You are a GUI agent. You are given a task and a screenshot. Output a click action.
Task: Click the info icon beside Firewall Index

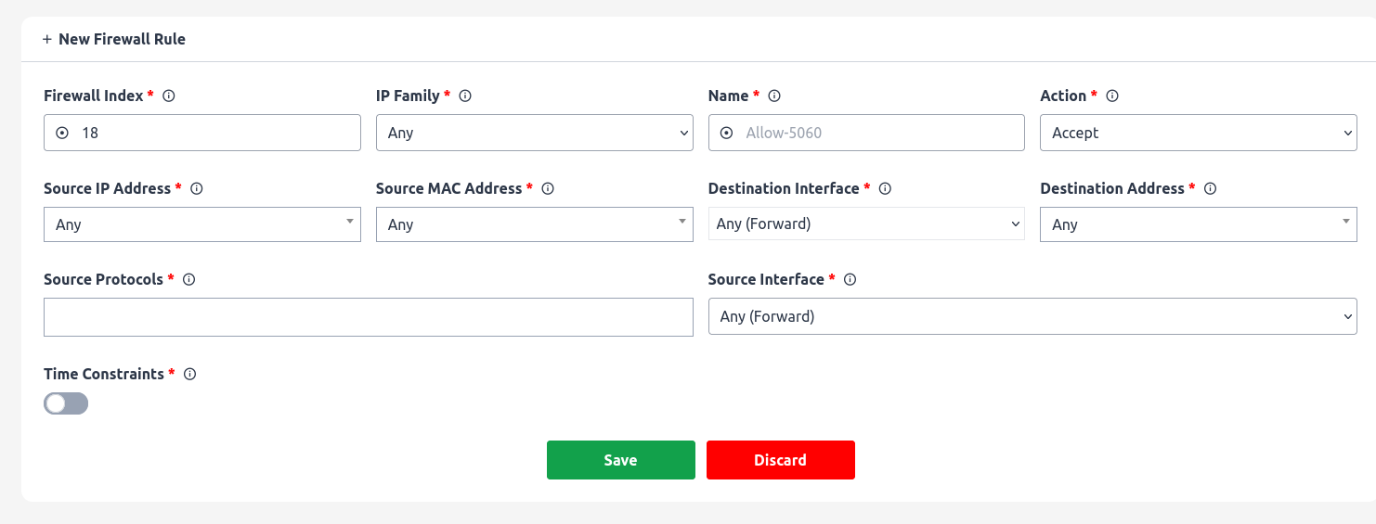(x=169, y=96)
